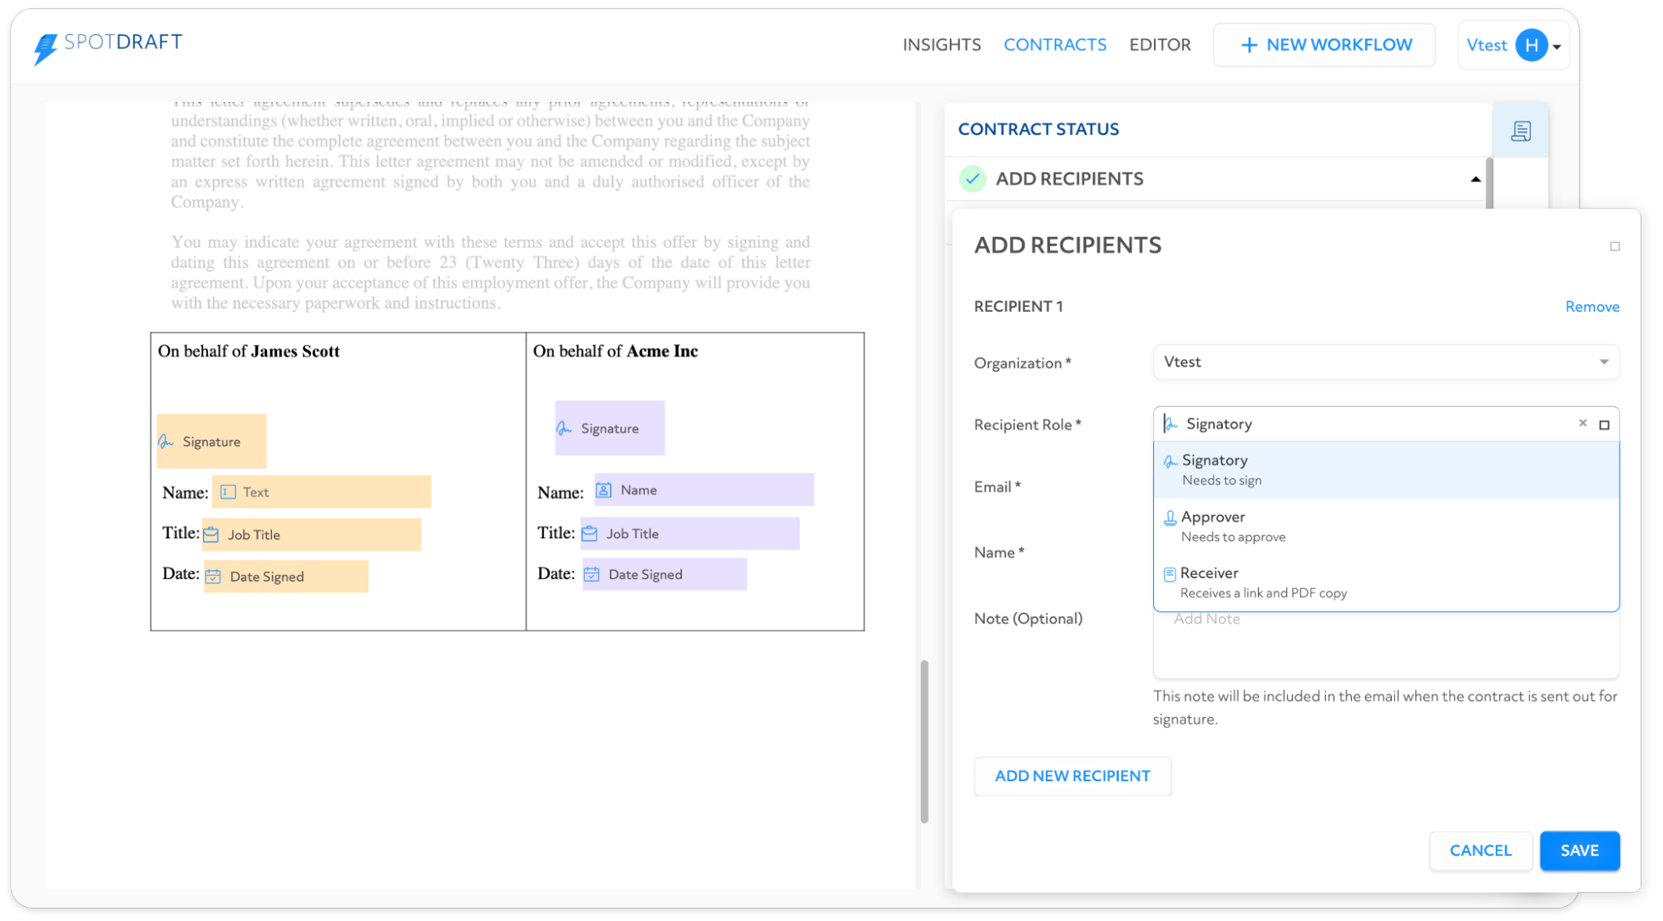Switch to the CONTRACTS tab
Viewport: 1663px width, 921px height.
click(x=1055, y=45)
